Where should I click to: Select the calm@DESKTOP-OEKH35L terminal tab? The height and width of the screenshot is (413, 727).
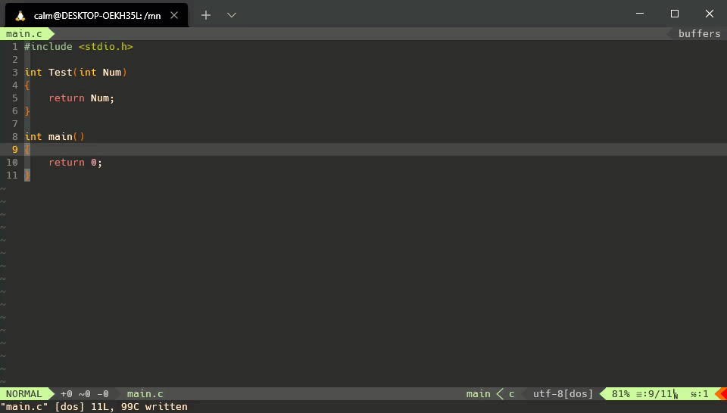coord(96,15)
